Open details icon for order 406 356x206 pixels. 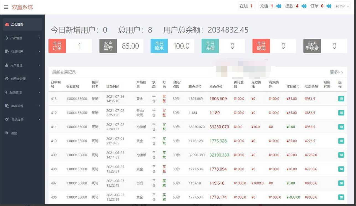pos(341,197)
